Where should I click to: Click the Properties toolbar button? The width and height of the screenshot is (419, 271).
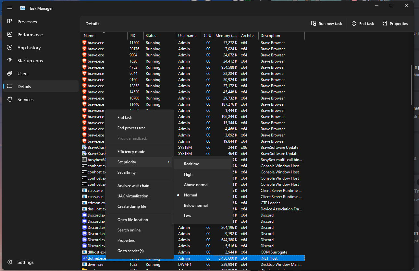395,24
